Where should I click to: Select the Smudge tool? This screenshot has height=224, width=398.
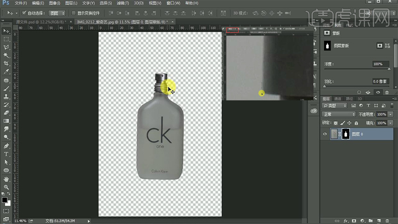click(6, 129)
